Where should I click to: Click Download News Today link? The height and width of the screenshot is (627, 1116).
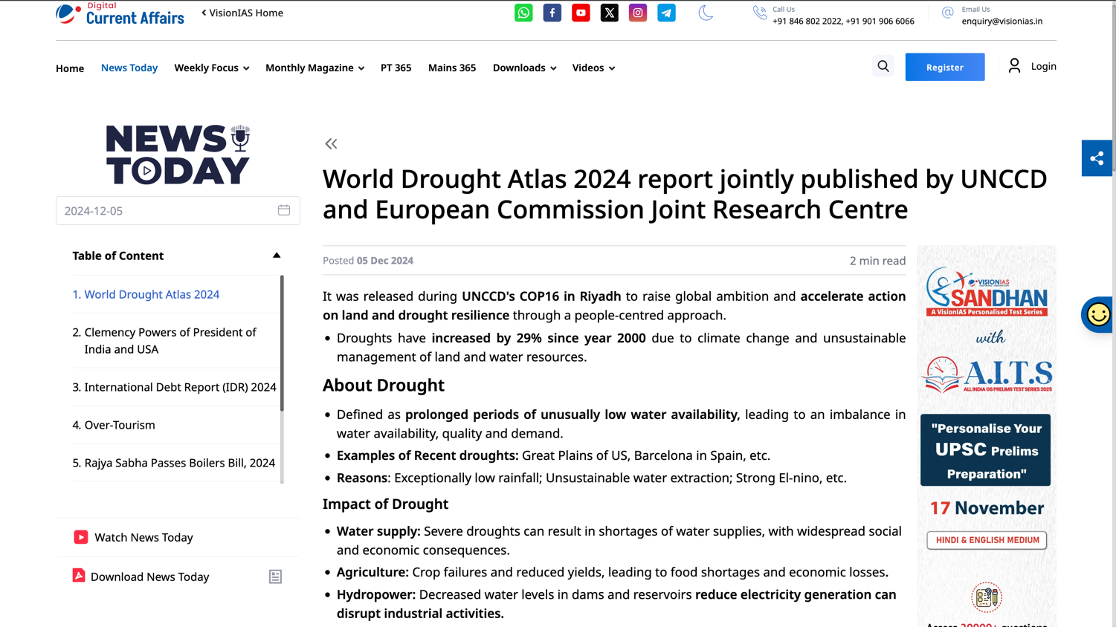click(x=149, y=576)
